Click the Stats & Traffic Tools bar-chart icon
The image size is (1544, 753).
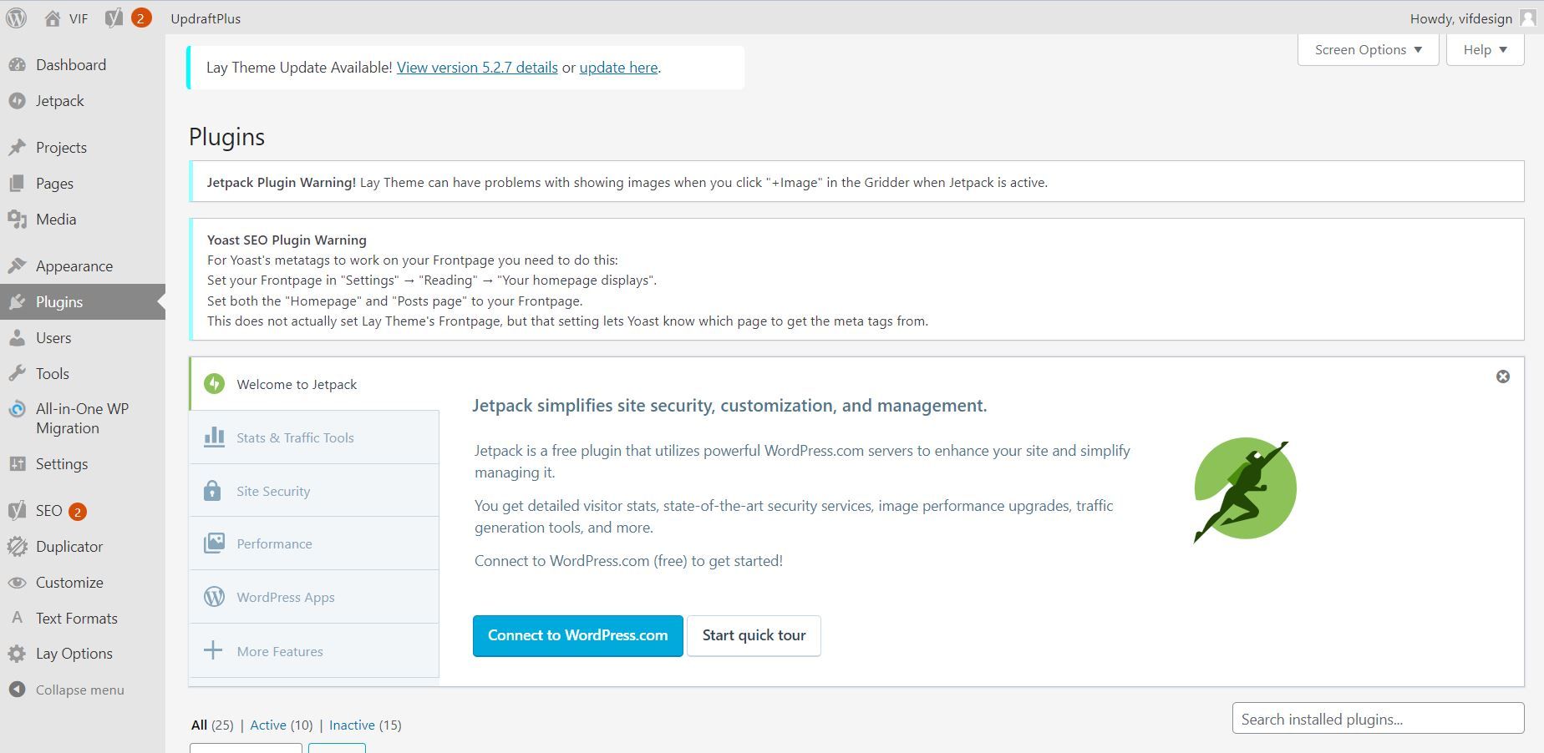coord(214,437)
